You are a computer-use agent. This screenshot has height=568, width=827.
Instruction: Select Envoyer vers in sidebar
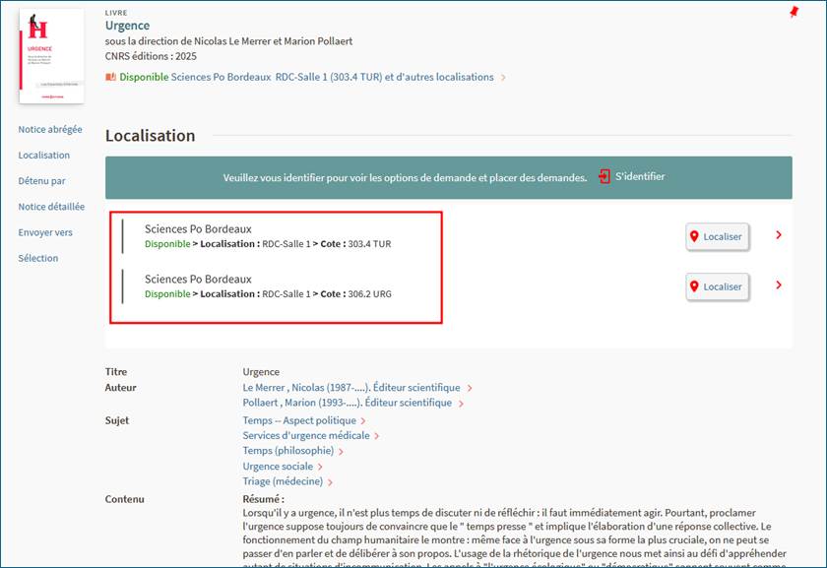[x=45, y=232]
